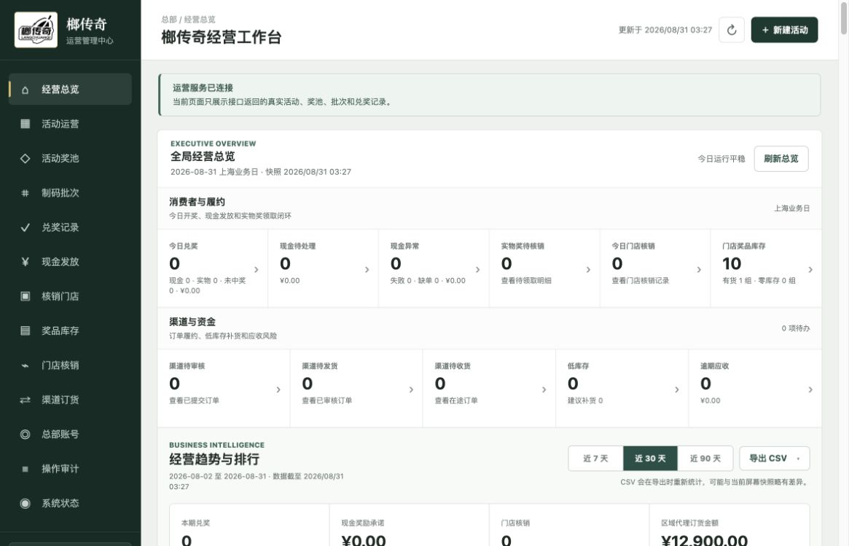Expand the 今日门店核销 card chevron
Screen dimensions: 849x546
point(699,269)
